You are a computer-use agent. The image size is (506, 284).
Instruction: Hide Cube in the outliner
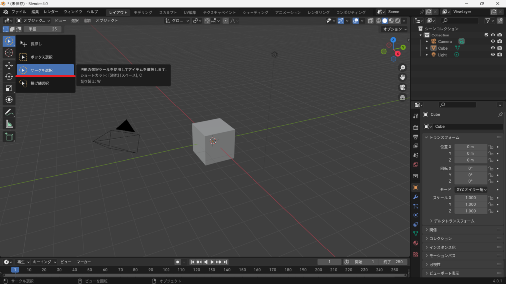click(x=493, y=48)
